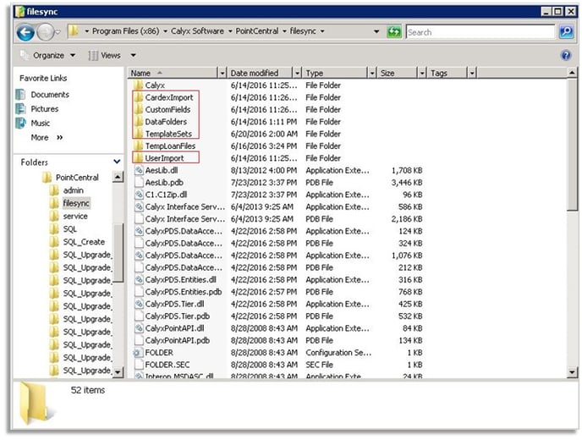Screen dimensions: 582x440
Task: Select the filesync folder in tree
Action: point(76,203)
